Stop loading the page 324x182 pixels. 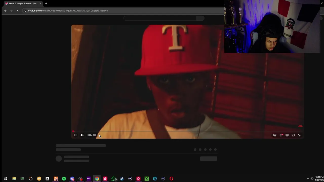click(17, 11)
